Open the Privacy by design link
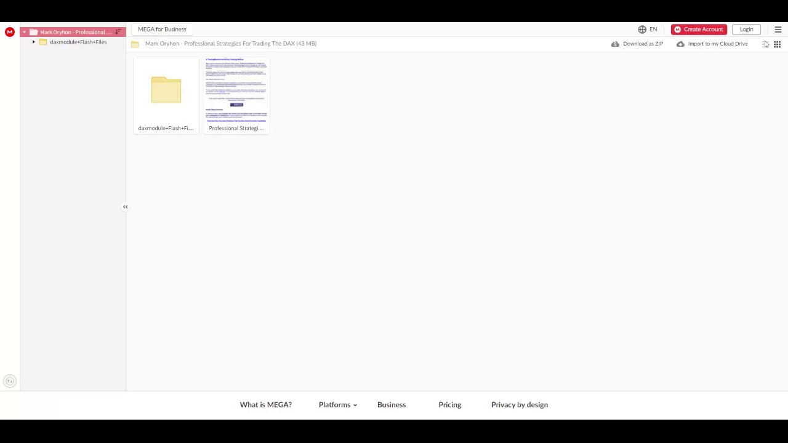The width and height of the screenshot is (788, 443). (x=520, y=405)
